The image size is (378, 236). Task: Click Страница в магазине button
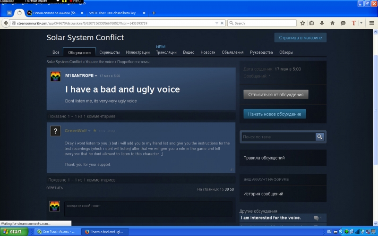click(301, 38)
